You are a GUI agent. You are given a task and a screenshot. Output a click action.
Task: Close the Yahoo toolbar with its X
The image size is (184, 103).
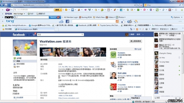(x=3, y=10)
